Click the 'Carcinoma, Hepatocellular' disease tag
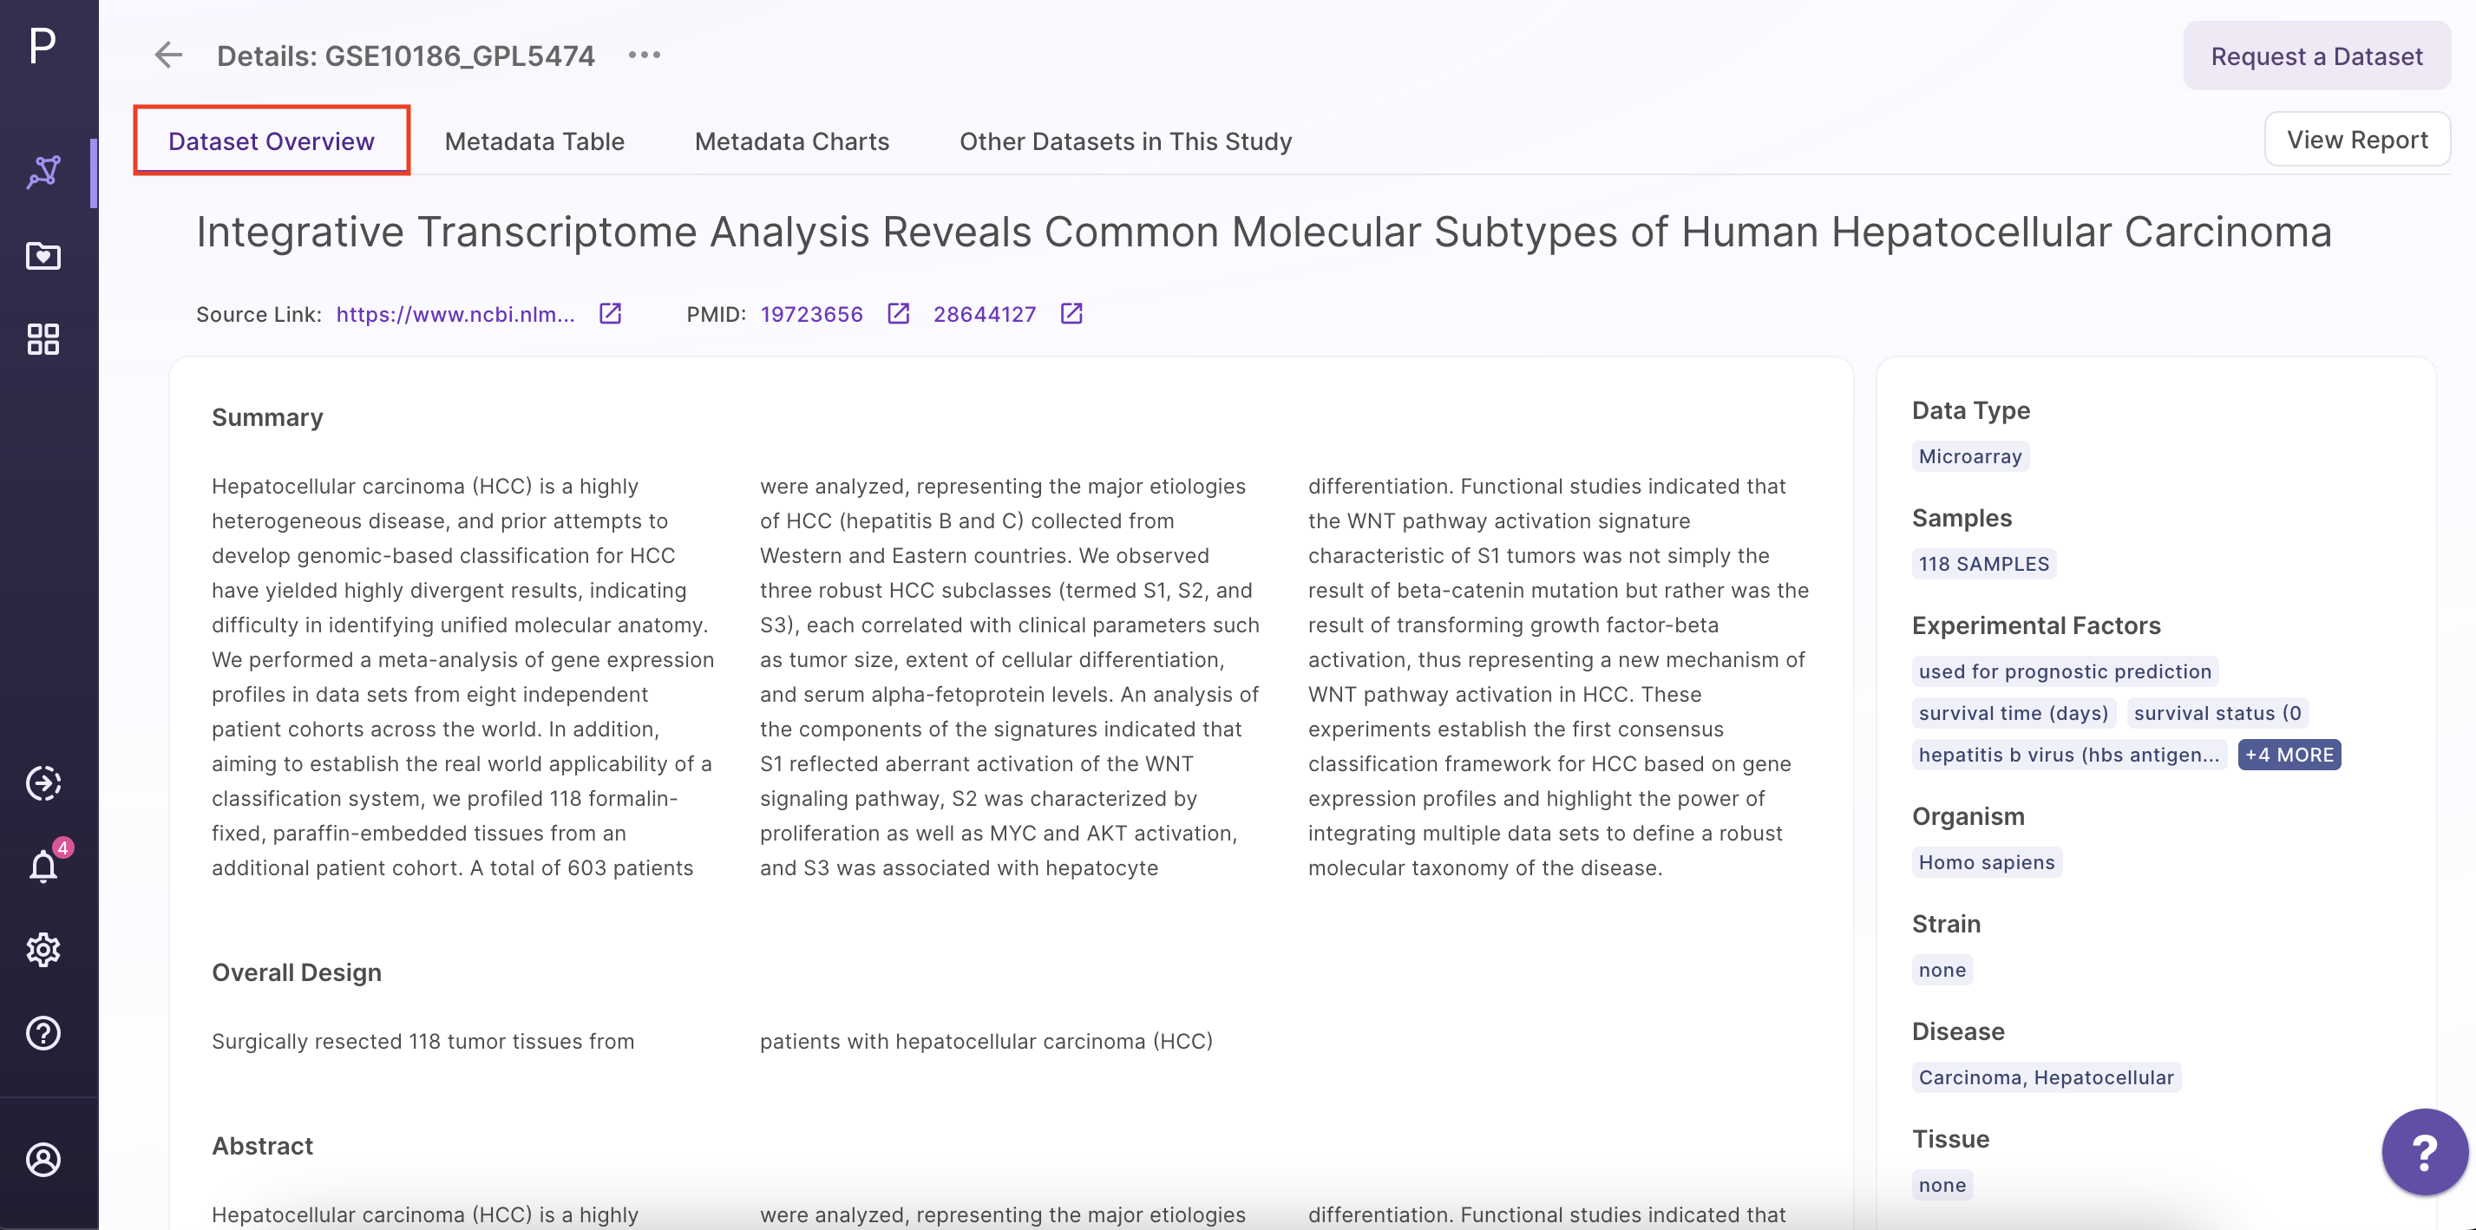Image resolution: width=2476 pixels, height=1230 pixels. [x=2046, y=1077]
